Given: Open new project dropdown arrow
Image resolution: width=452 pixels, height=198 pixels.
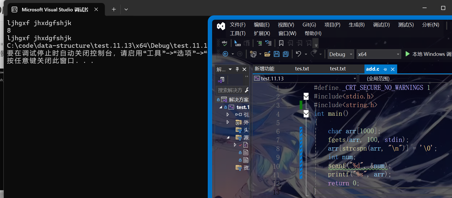Looking at the screenshot, I should point(260,54).
